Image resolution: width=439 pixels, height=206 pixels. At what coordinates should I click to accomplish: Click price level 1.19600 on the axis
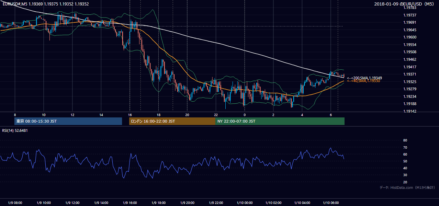click(x=410, y=37)
